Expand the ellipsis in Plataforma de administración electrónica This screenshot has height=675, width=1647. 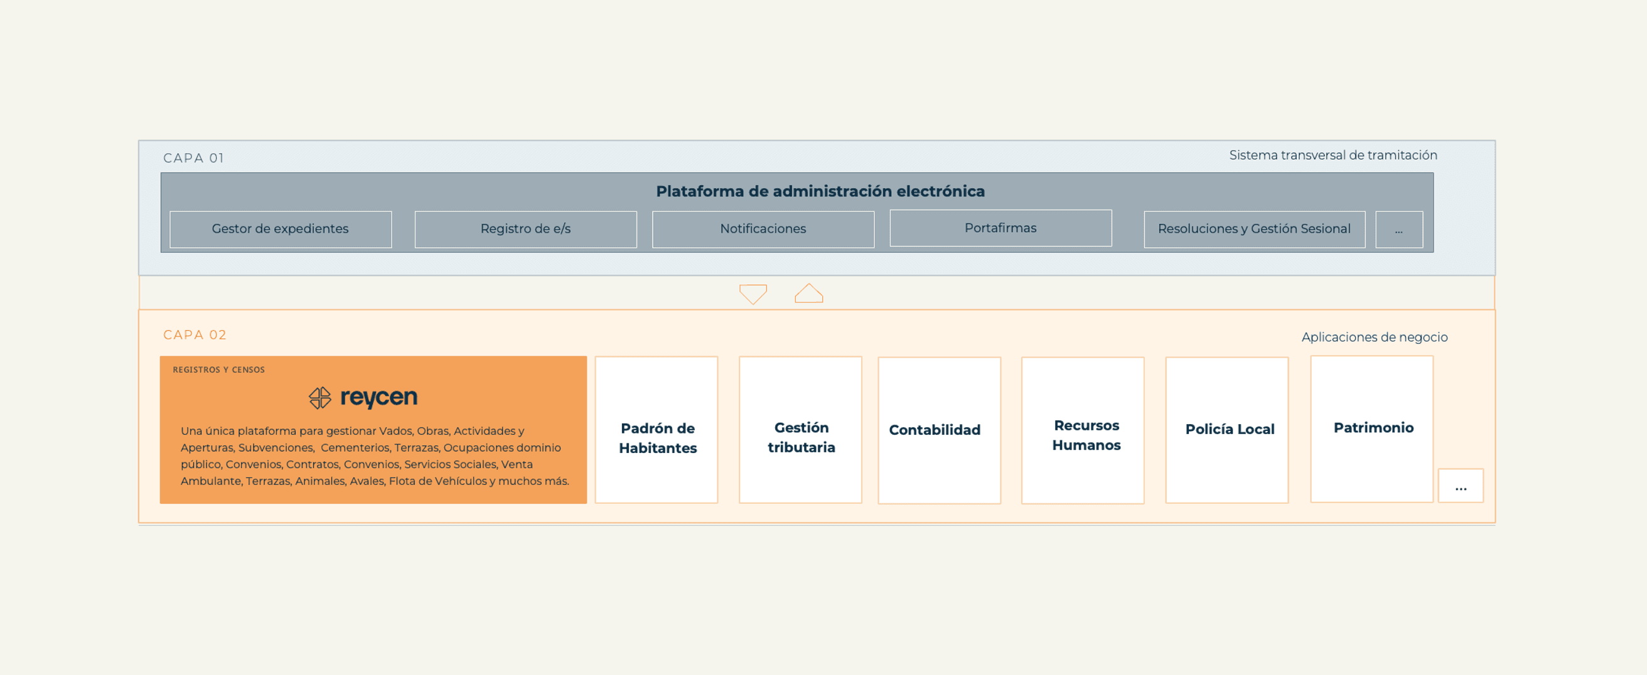coord(1399,229)
